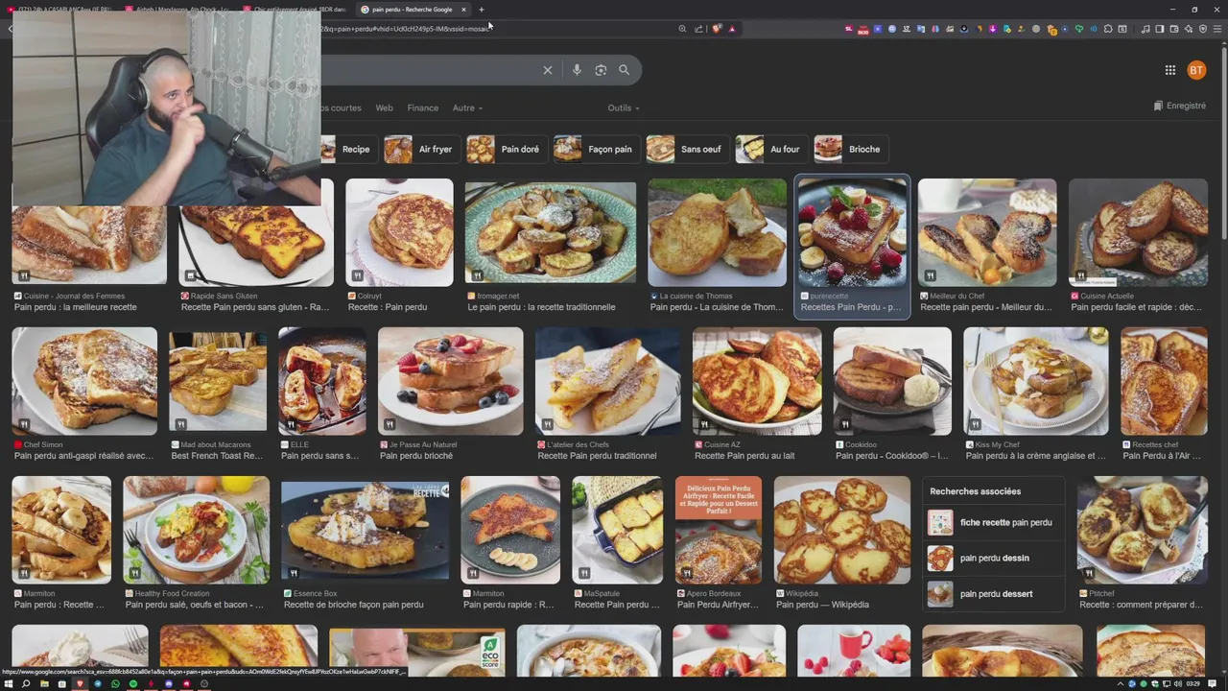Open the Colruyt 'Recette : Pain perdu' image

click(399, 232)
